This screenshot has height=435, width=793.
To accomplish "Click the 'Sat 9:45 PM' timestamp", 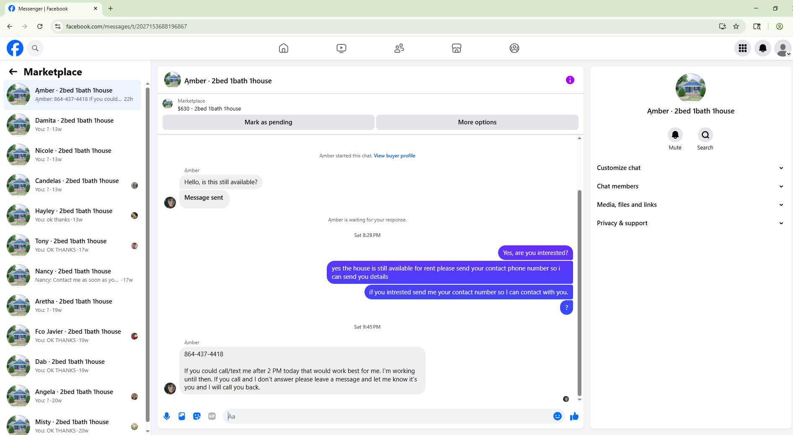I will [367, 327].
